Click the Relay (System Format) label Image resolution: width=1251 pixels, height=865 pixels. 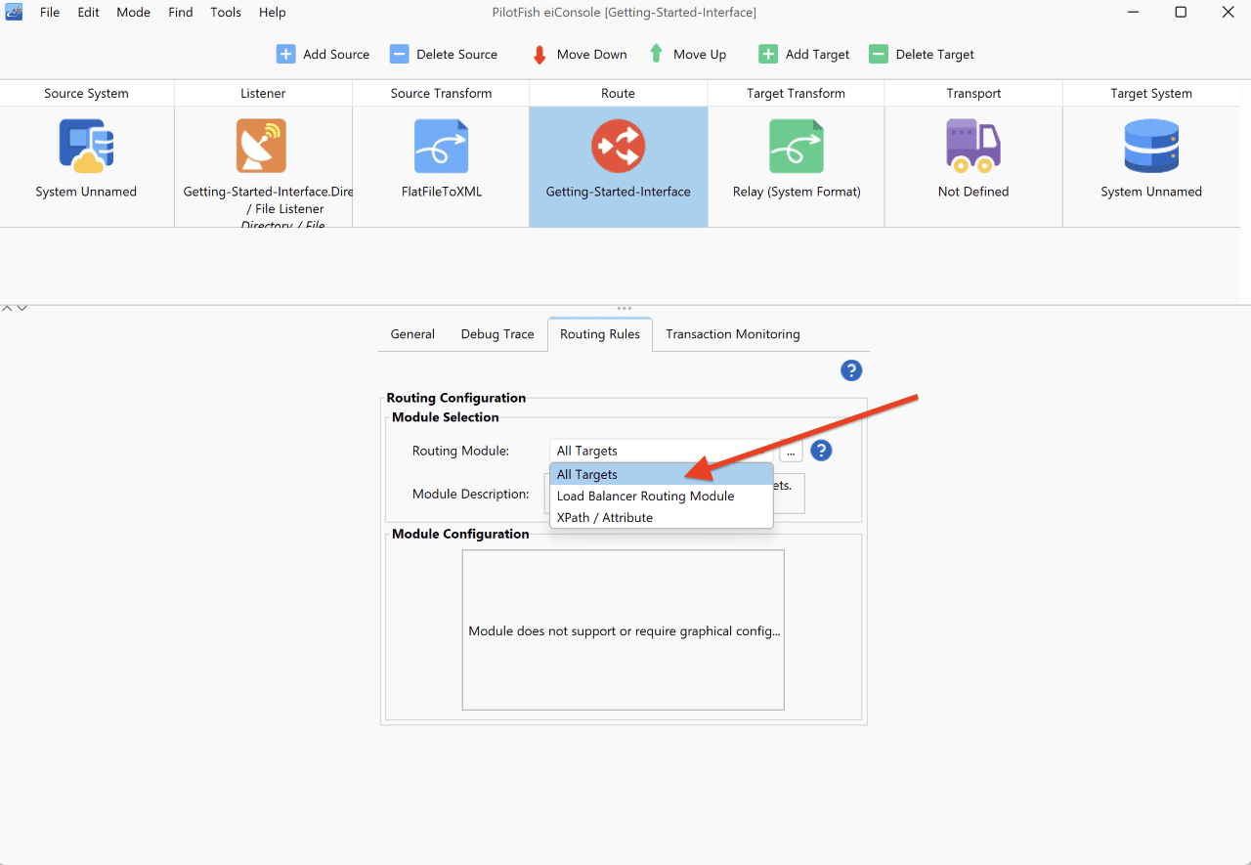pyautogui.click(x=797, y=192)
